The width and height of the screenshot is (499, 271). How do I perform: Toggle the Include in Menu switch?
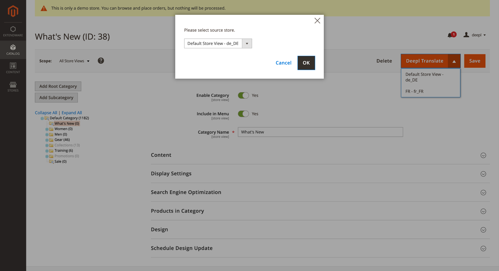tap(244, 114)
